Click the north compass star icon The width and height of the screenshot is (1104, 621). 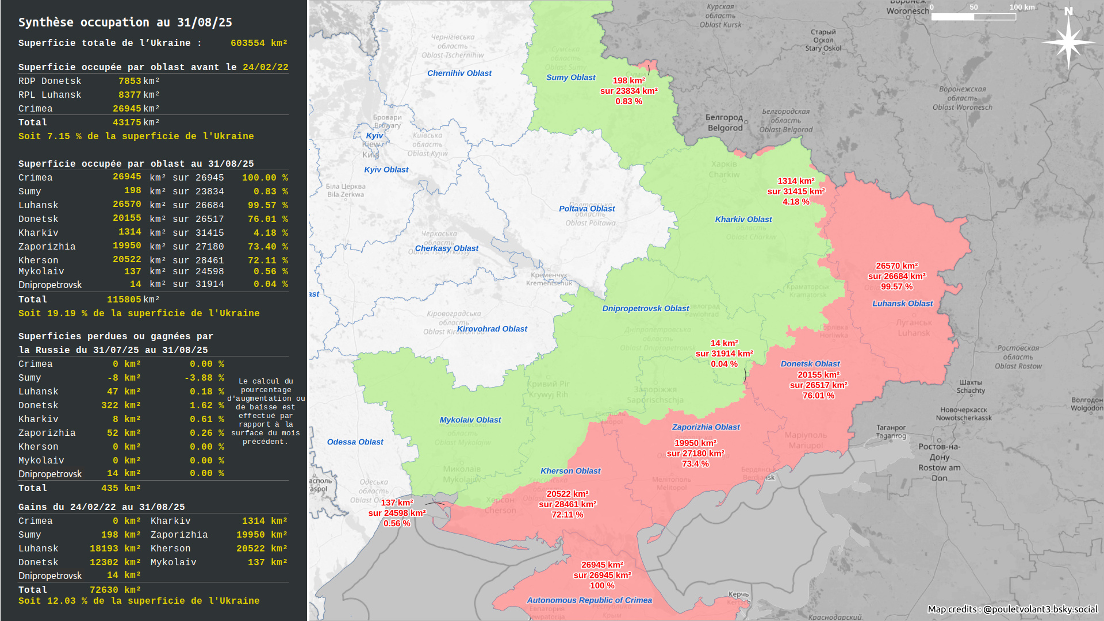pyautogui.click(x=1068, y=41)
